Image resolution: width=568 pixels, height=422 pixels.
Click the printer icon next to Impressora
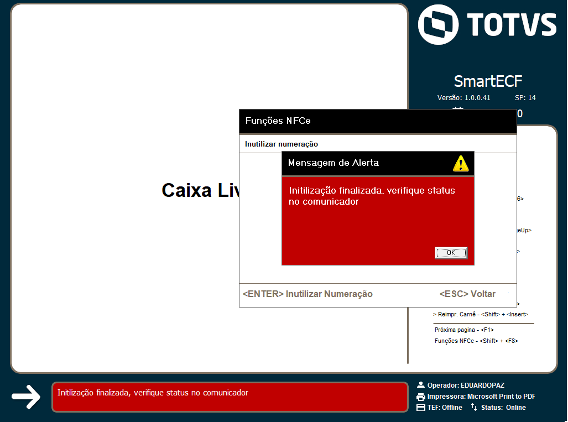[420, 397]
